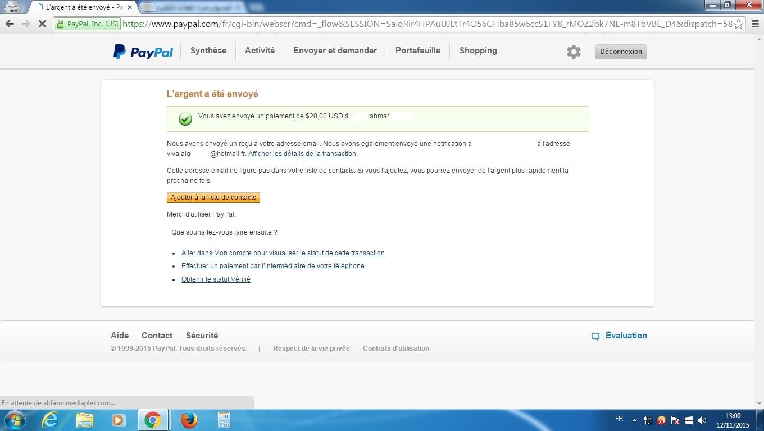Go back with browser back arrow
Screen dimensions: 764x431
10,24
